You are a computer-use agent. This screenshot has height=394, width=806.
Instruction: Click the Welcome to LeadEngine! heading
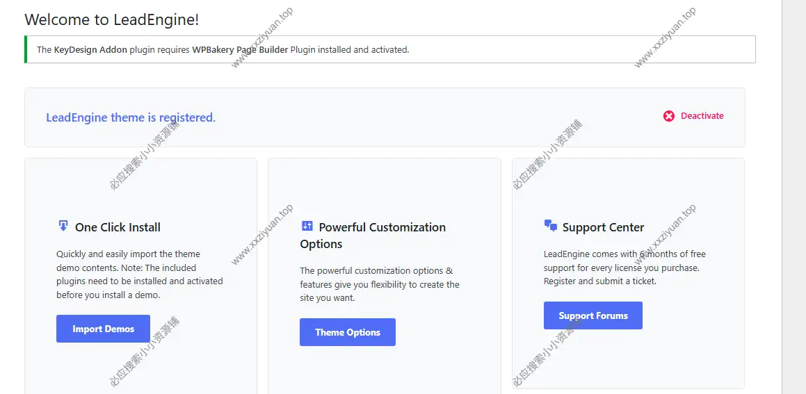pos(112,19)
